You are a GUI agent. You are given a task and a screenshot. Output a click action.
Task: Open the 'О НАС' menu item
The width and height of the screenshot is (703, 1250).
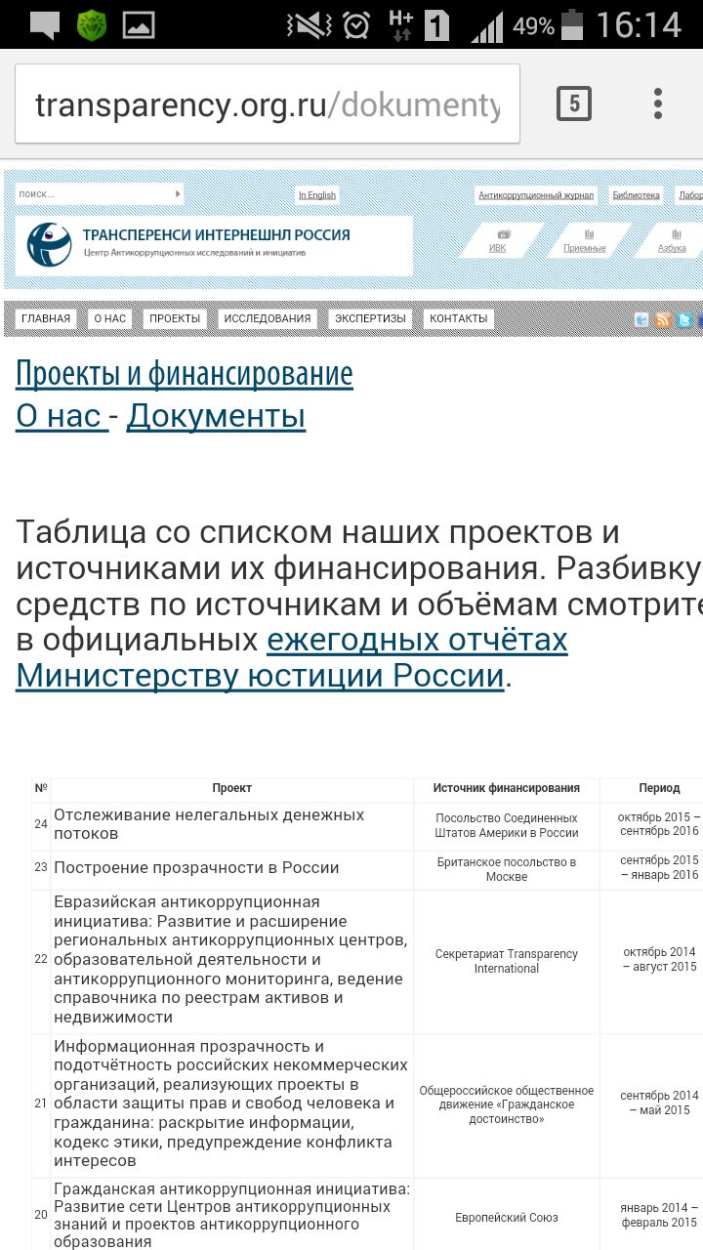(x=110, y=318)
